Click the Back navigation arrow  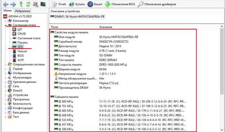tap(6, 4)
